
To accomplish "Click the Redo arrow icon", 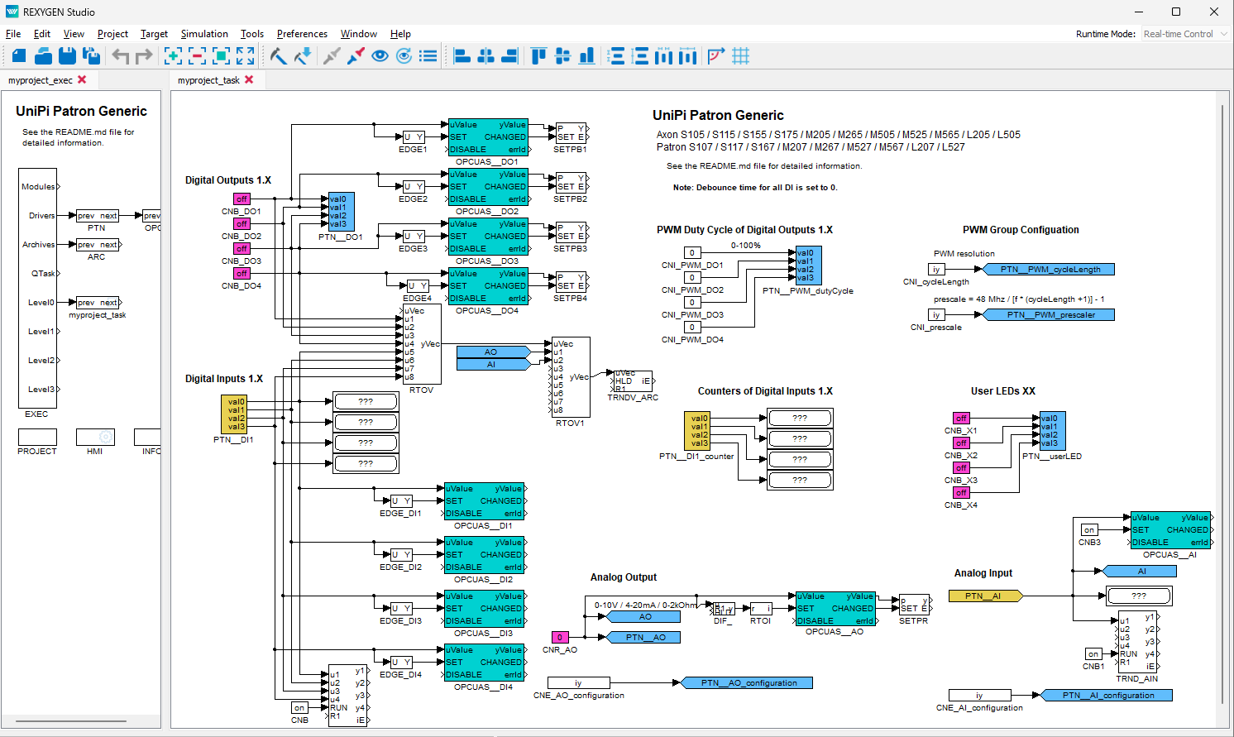I will coord(145,56).
